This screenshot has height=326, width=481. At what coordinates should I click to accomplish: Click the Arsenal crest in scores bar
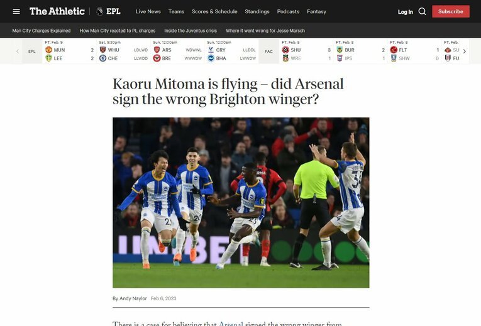point(157,50)
